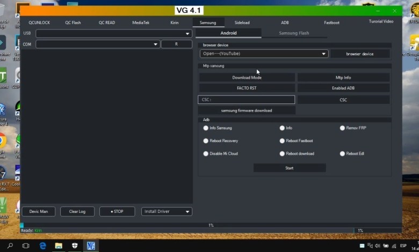Select Reboot download radio button
The width and height of the screenshot is (419, 252).
click(282, 154)
